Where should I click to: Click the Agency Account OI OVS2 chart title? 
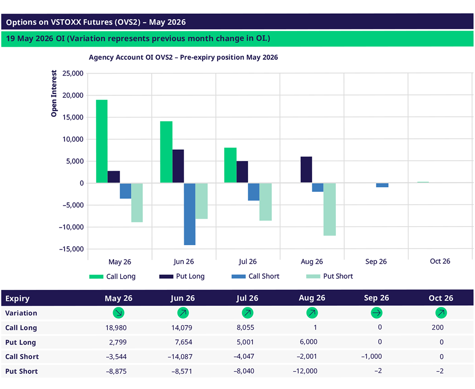pyautogui.click(x=183, y=57)
